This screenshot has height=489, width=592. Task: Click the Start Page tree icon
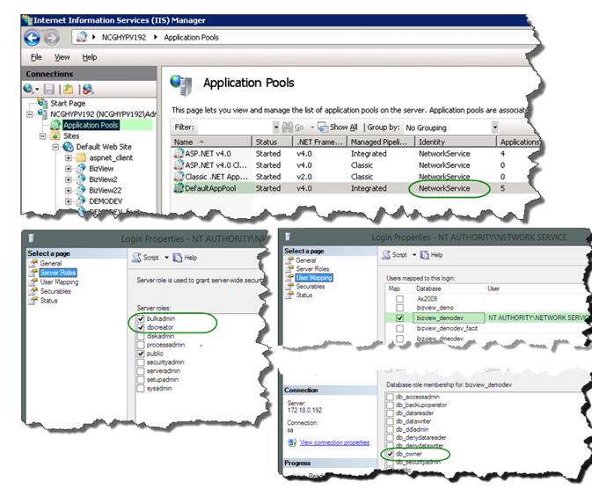(42, 103)
